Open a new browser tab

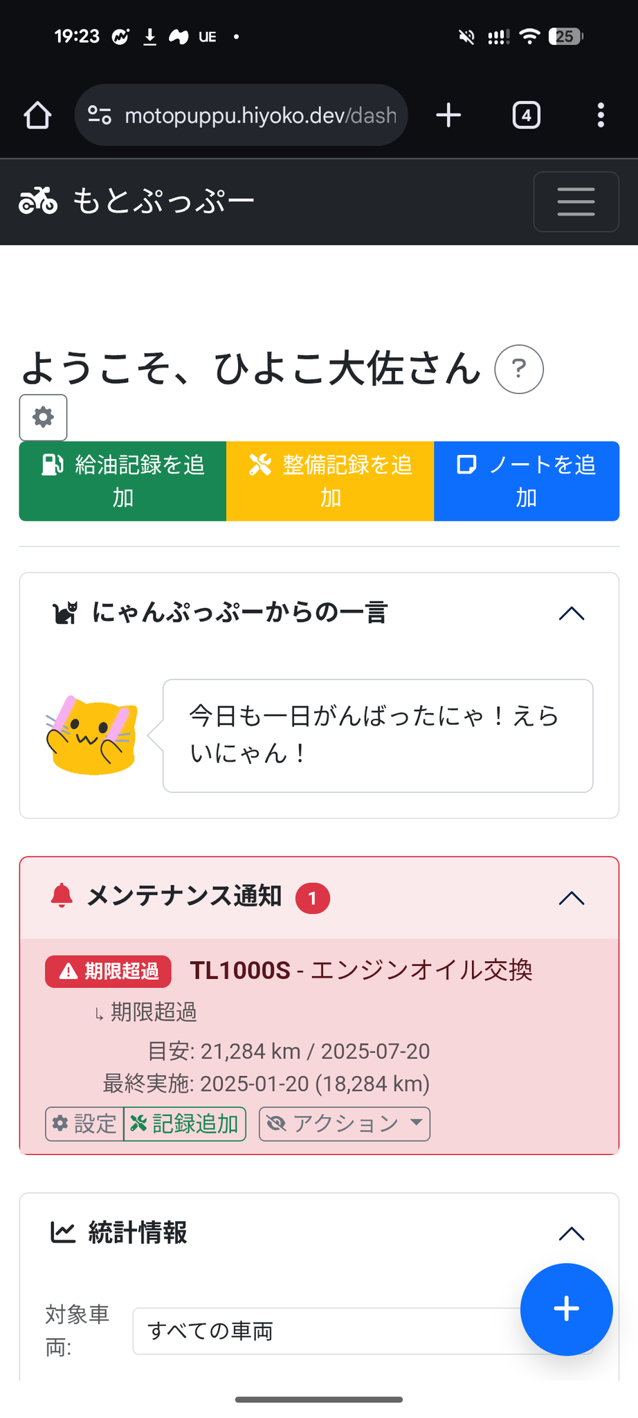pyautogui.click(x=448, y=115)
